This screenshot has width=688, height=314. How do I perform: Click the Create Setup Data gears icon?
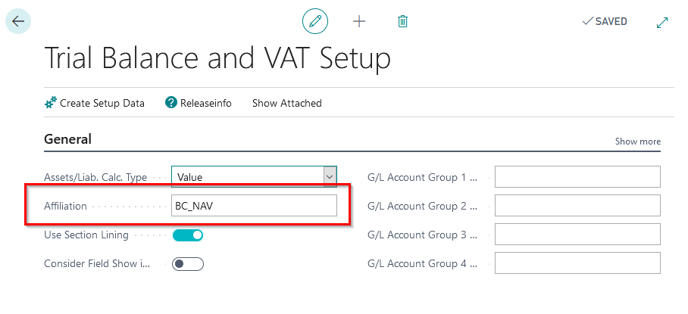(51, 103)
